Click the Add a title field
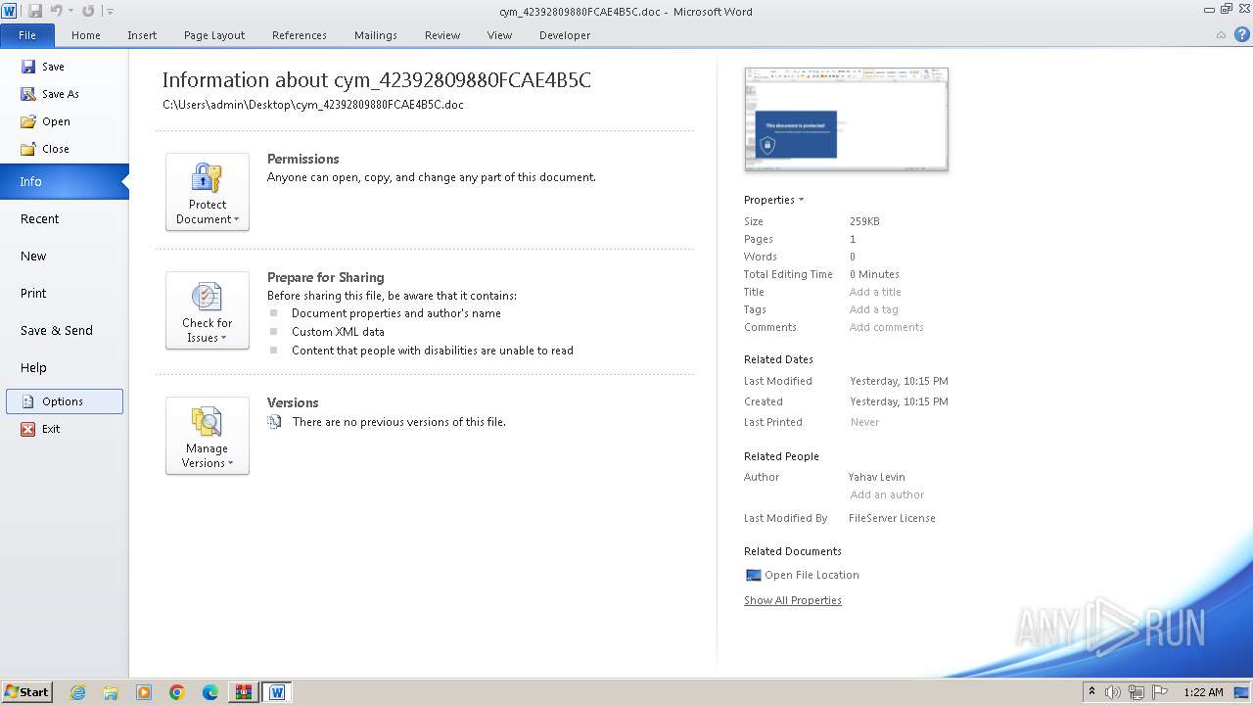Screen dimensions: 1253x705 (x=875, y=292)
